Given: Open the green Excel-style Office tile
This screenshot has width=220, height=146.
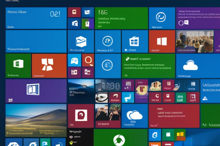Looking at the screenshot, I should coord(18,66).
